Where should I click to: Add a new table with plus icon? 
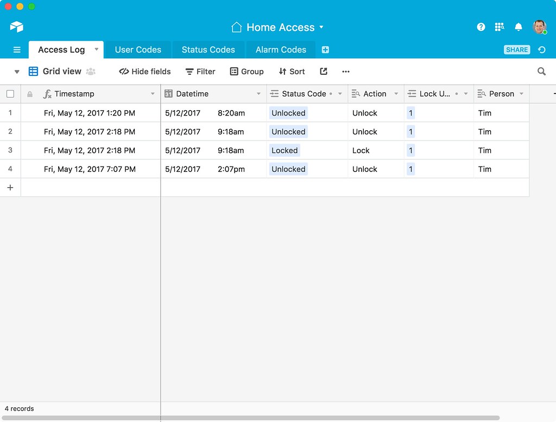pyautogui.click(x=325, y=49)
